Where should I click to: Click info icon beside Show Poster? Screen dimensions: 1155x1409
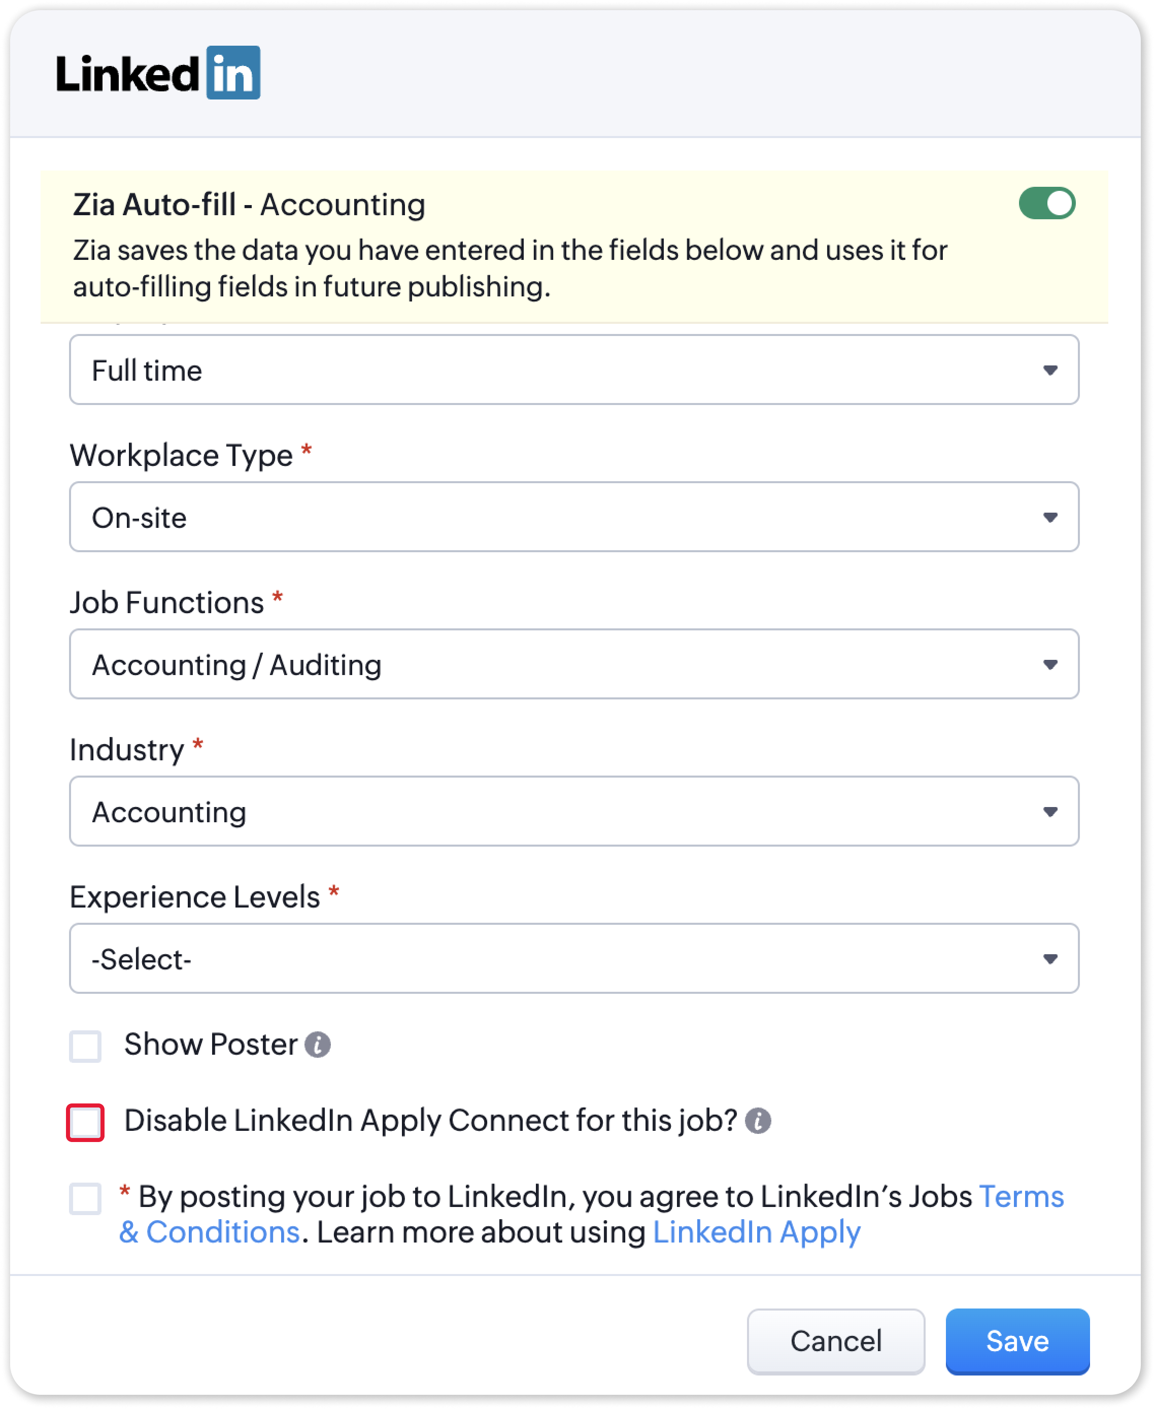pyautogui.click(x=317, y=1044)
